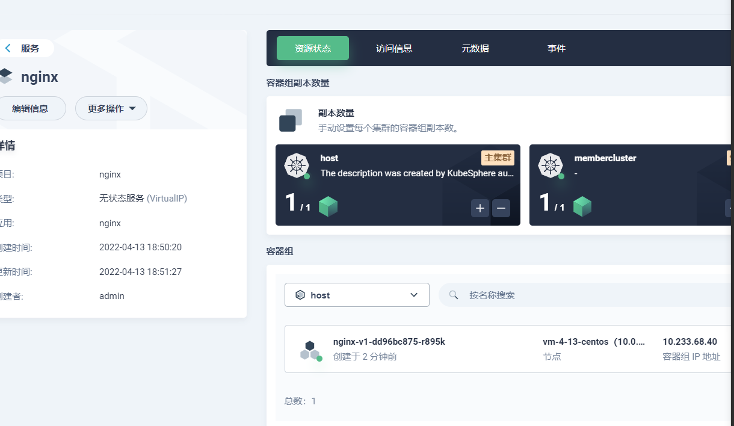Click the 创建于 2 分钟前 text
The image size is (734, 426).
(365, 356)
